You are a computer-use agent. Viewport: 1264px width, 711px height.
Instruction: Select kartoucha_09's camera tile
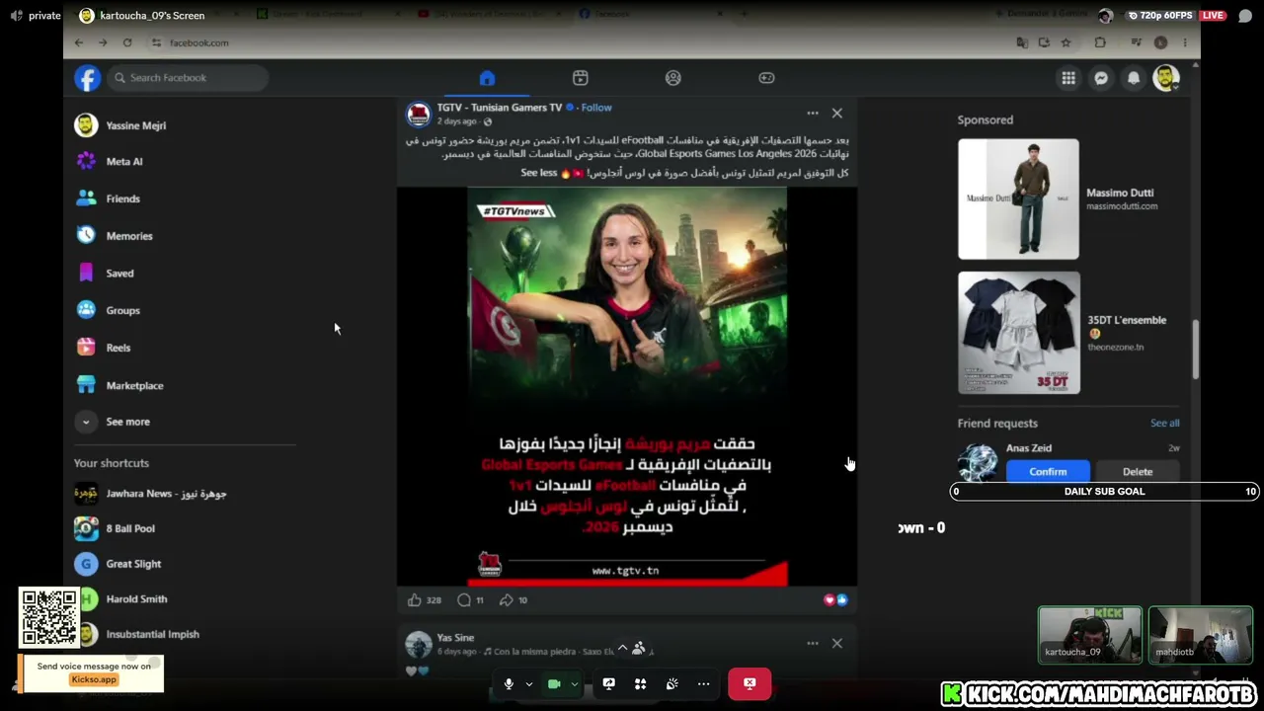click(x=1090, y=633)
